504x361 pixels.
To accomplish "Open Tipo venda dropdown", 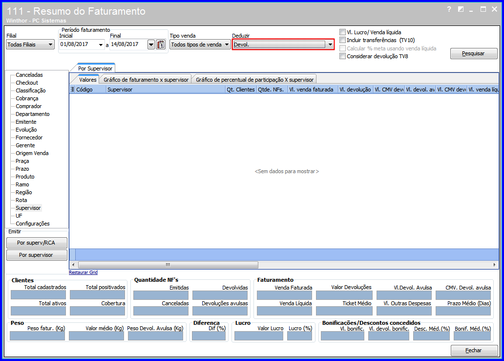I will click(x=200, y=45).
